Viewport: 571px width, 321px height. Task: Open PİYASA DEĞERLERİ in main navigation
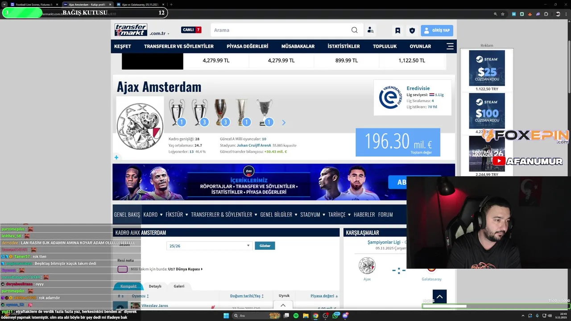(247, 46)
